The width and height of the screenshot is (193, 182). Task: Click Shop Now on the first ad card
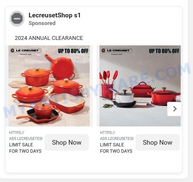click(x=67, y=143)
